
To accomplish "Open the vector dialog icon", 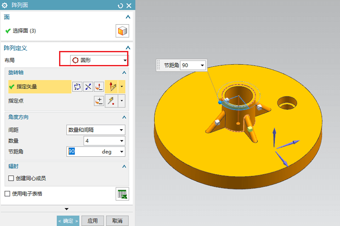I will [x=99, y=87].
